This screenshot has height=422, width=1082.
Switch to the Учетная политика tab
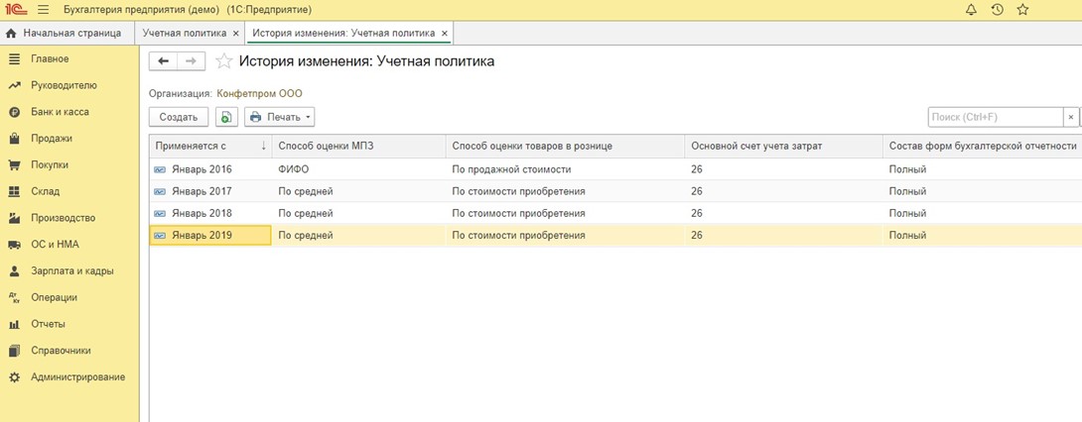coord(184,33)
